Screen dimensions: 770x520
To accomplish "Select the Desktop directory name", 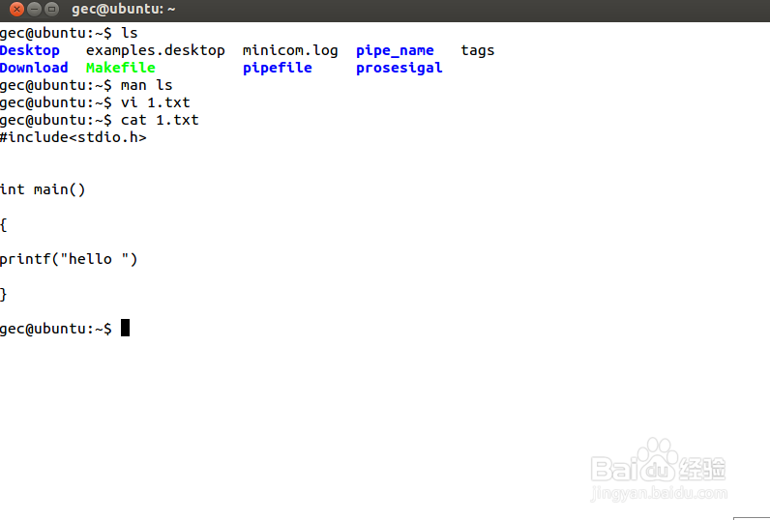I will 29,50.
